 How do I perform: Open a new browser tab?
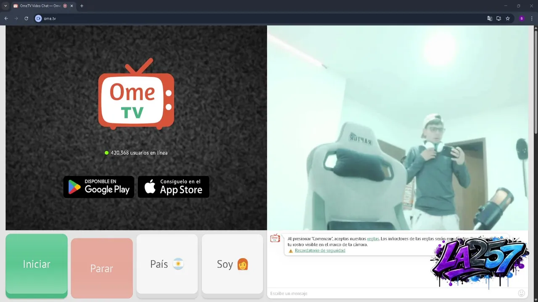point(82,6)
